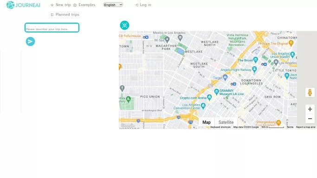Viewport: 317px width, 178px height.
Task: Switch map to Satellite view
Action: (x=226, y=122)
